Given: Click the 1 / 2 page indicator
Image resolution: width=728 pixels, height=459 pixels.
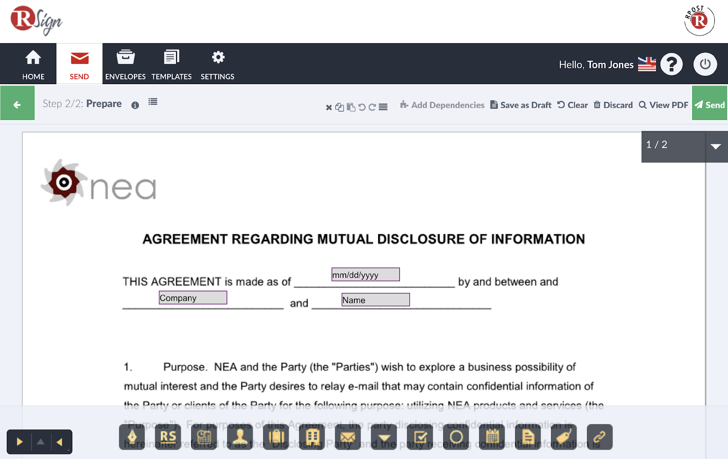Looking at the screenshot, I should [657, 145].
